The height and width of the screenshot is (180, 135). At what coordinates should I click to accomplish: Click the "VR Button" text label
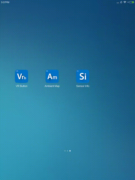21,86
